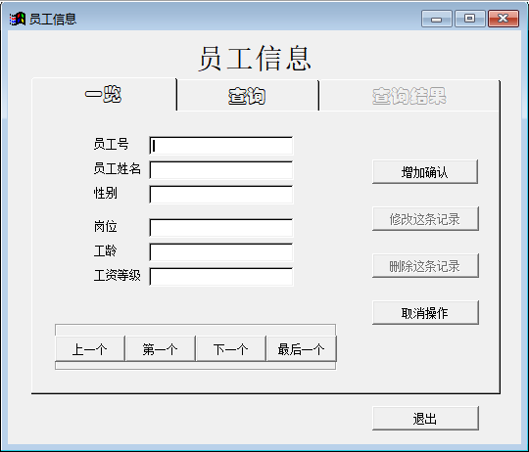529x452 pixels.
Task: Minimize the 员工信息 window
Action: click(437, 19)
